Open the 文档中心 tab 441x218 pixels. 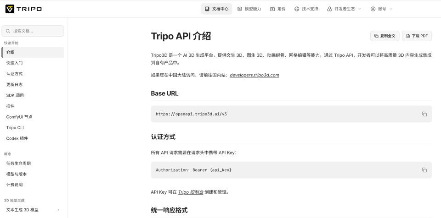pyautogui.click(x=216, y=9)
